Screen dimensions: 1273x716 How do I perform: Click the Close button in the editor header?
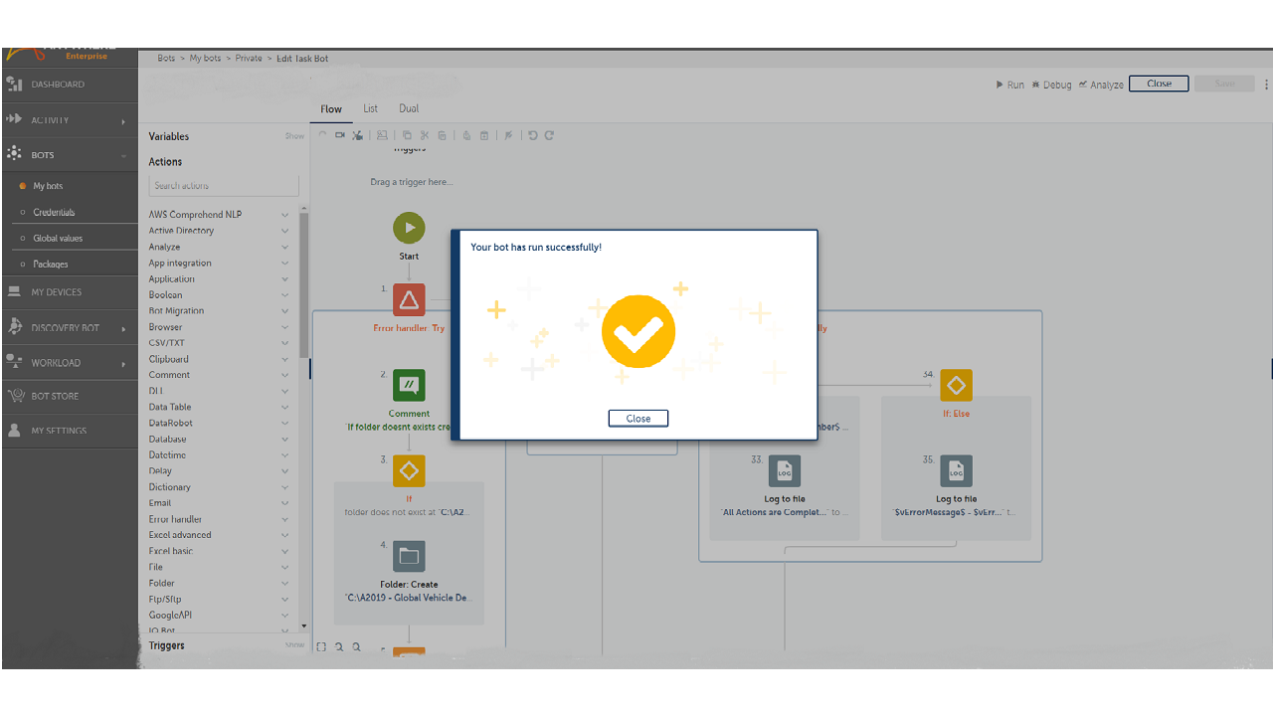[x=1160, y=84]
